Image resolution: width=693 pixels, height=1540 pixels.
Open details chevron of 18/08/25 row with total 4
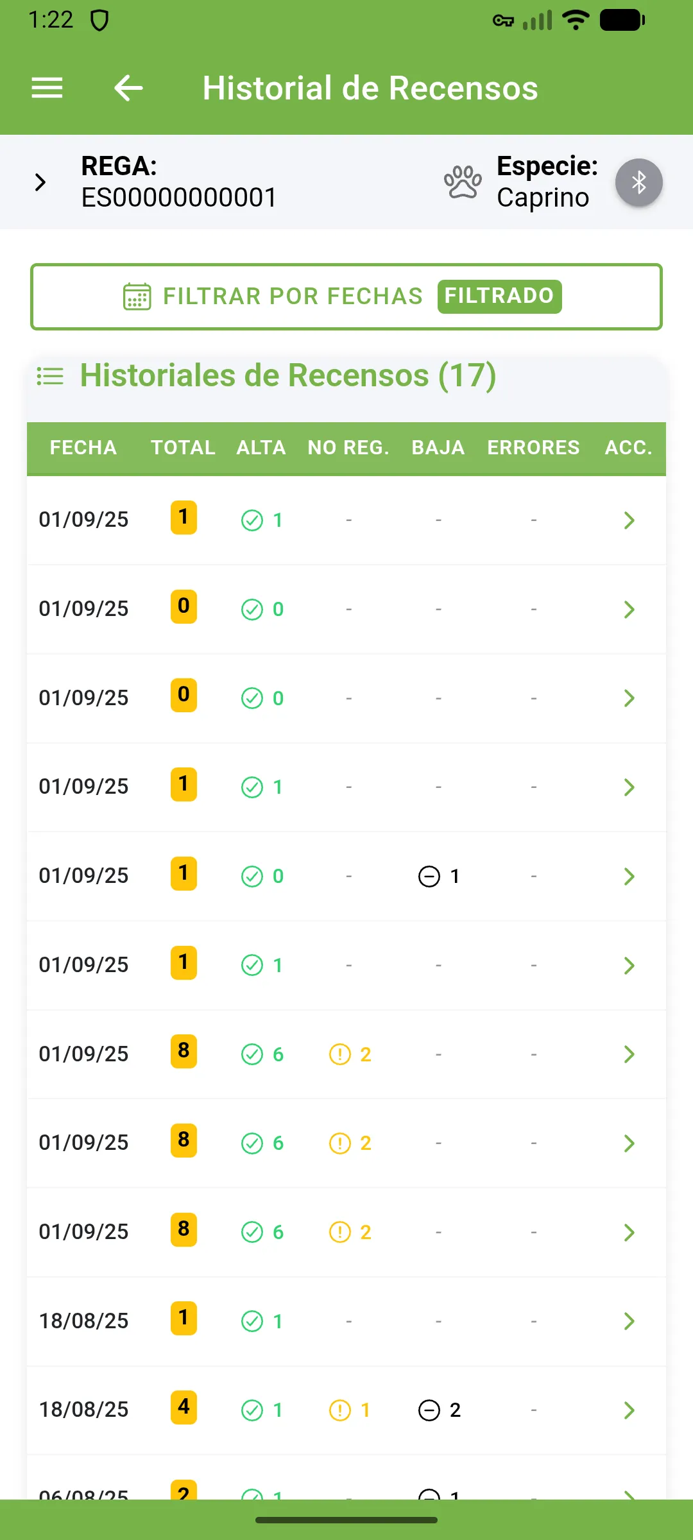coord(629,1410)
